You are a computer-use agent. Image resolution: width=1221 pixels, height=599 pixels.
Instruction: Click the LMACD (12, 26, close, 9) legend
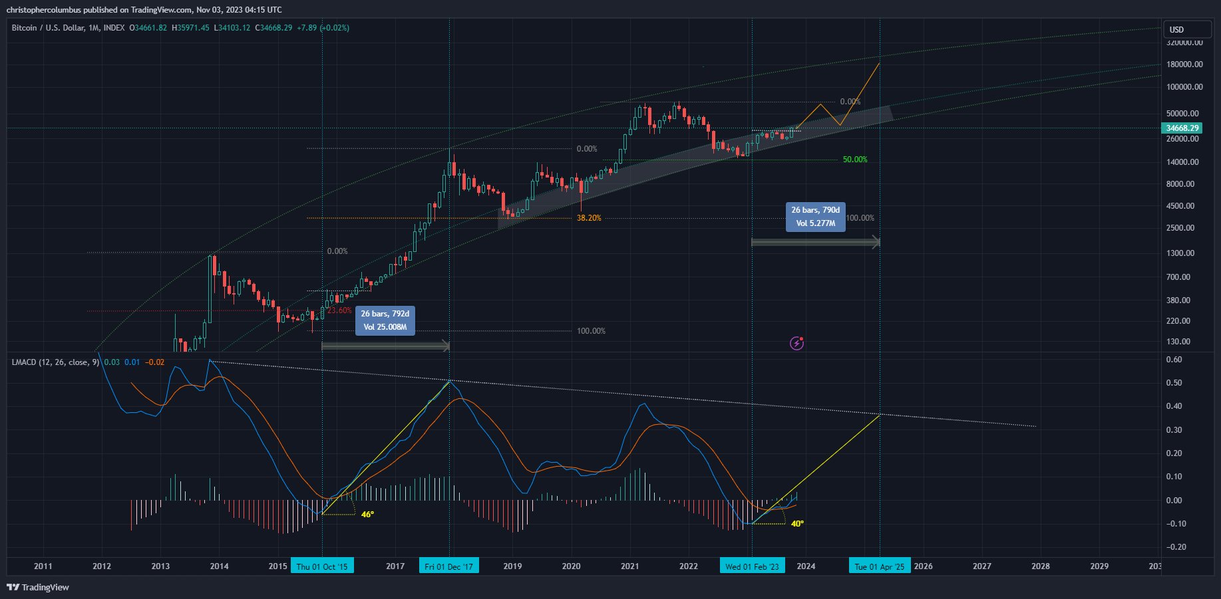click(55, 362)
